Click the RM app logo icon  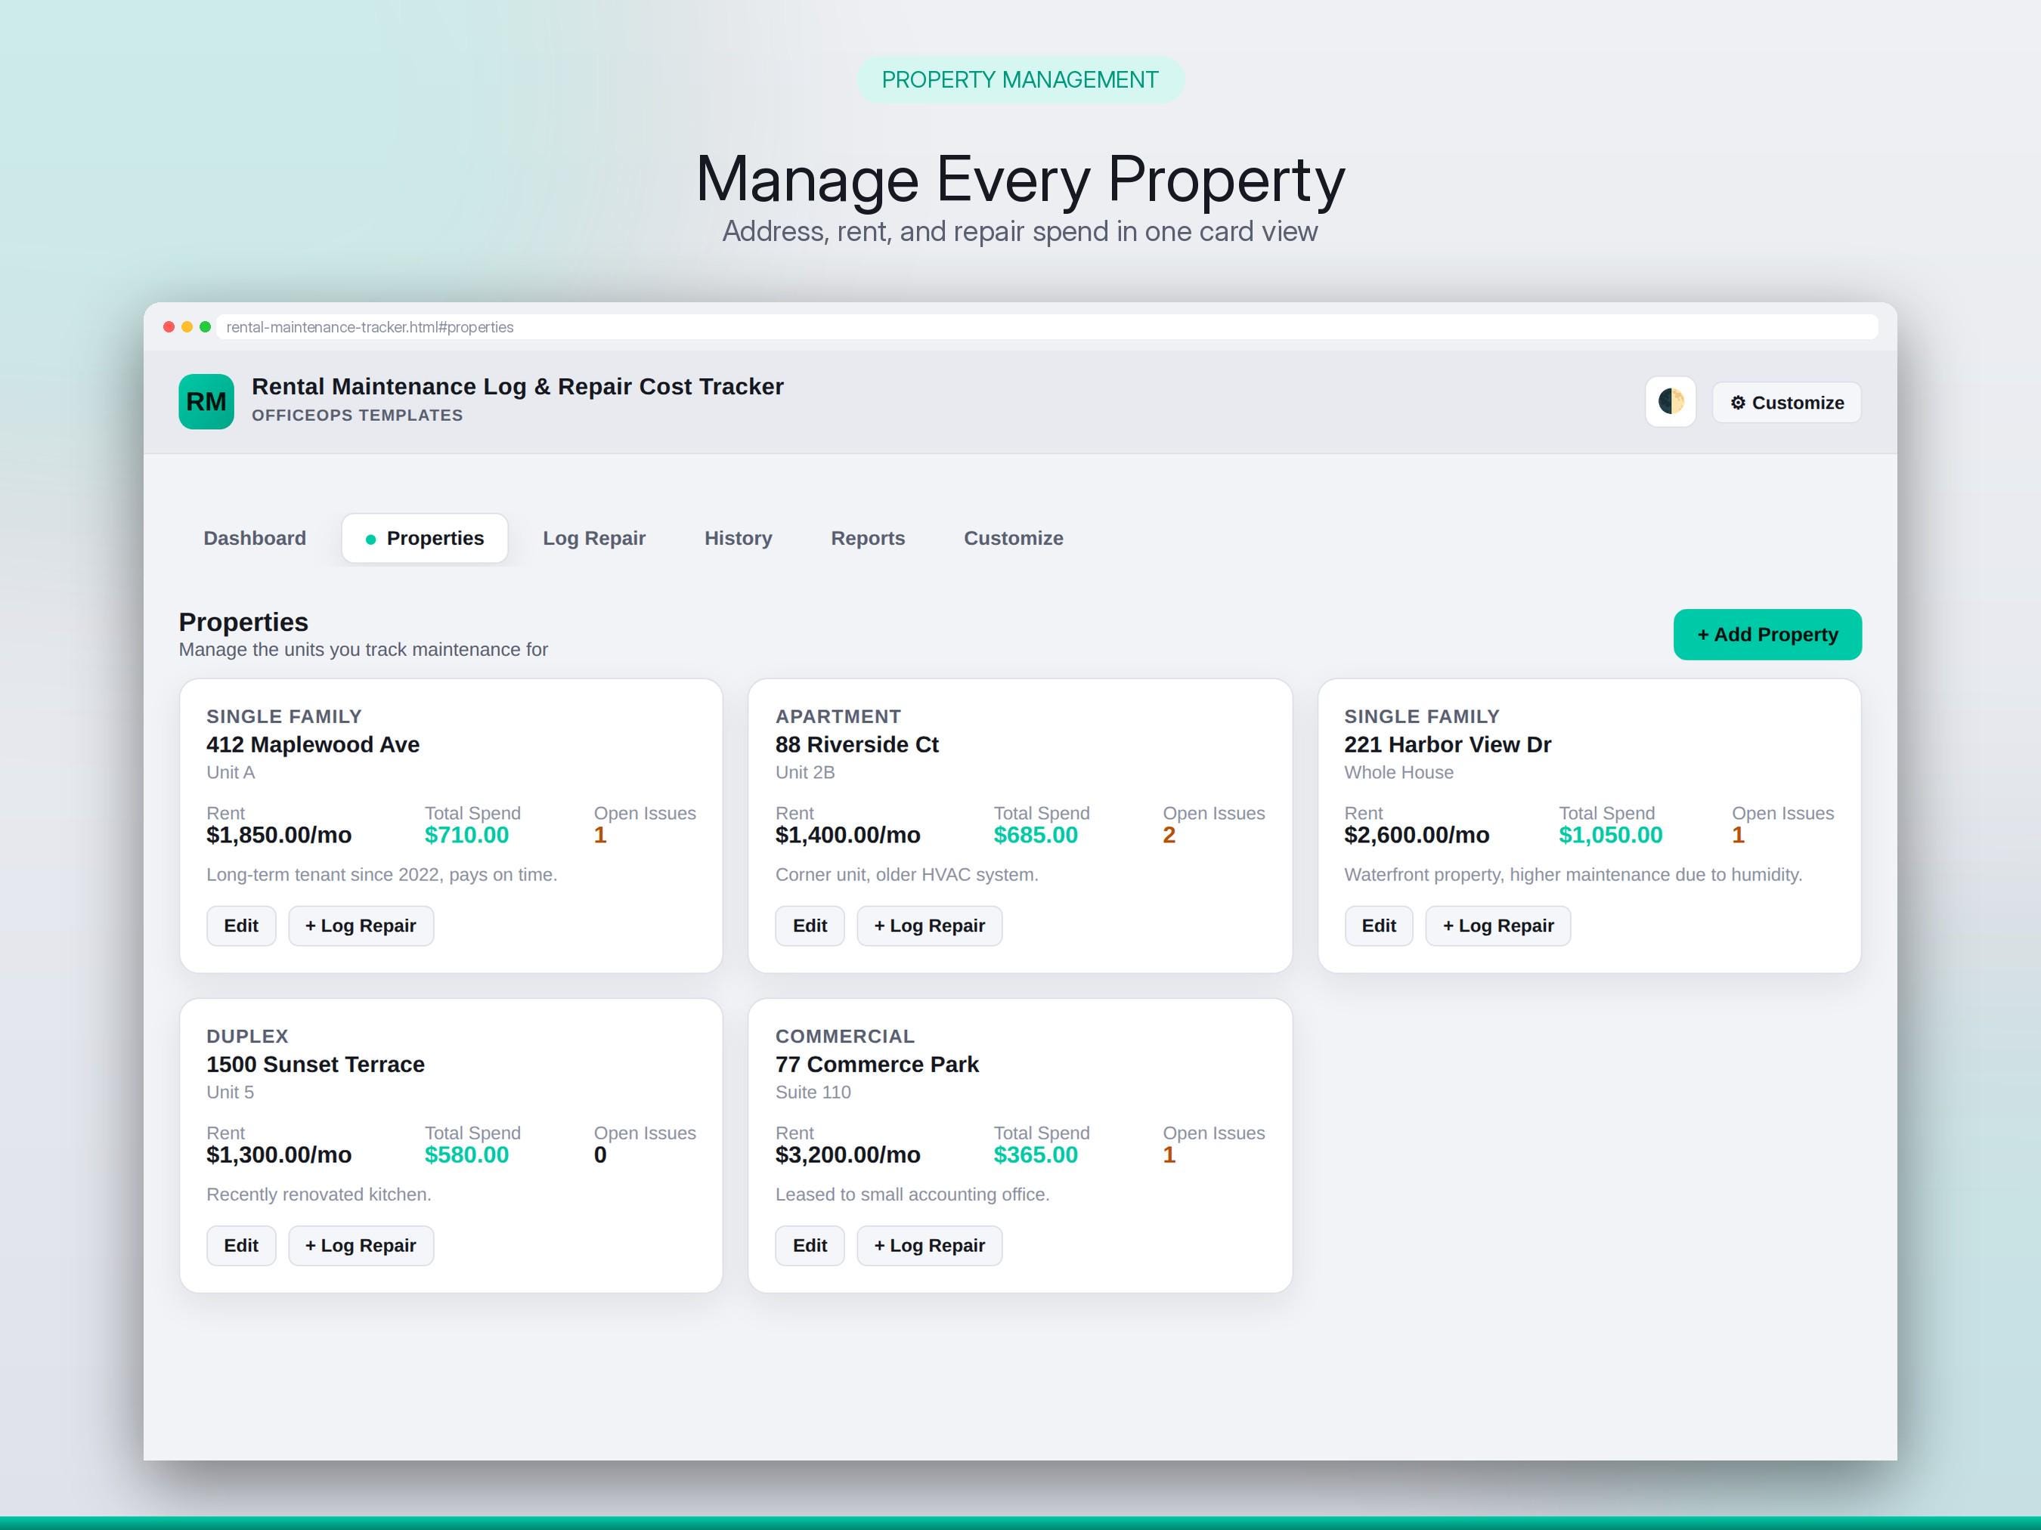click(x=206, y=401)
